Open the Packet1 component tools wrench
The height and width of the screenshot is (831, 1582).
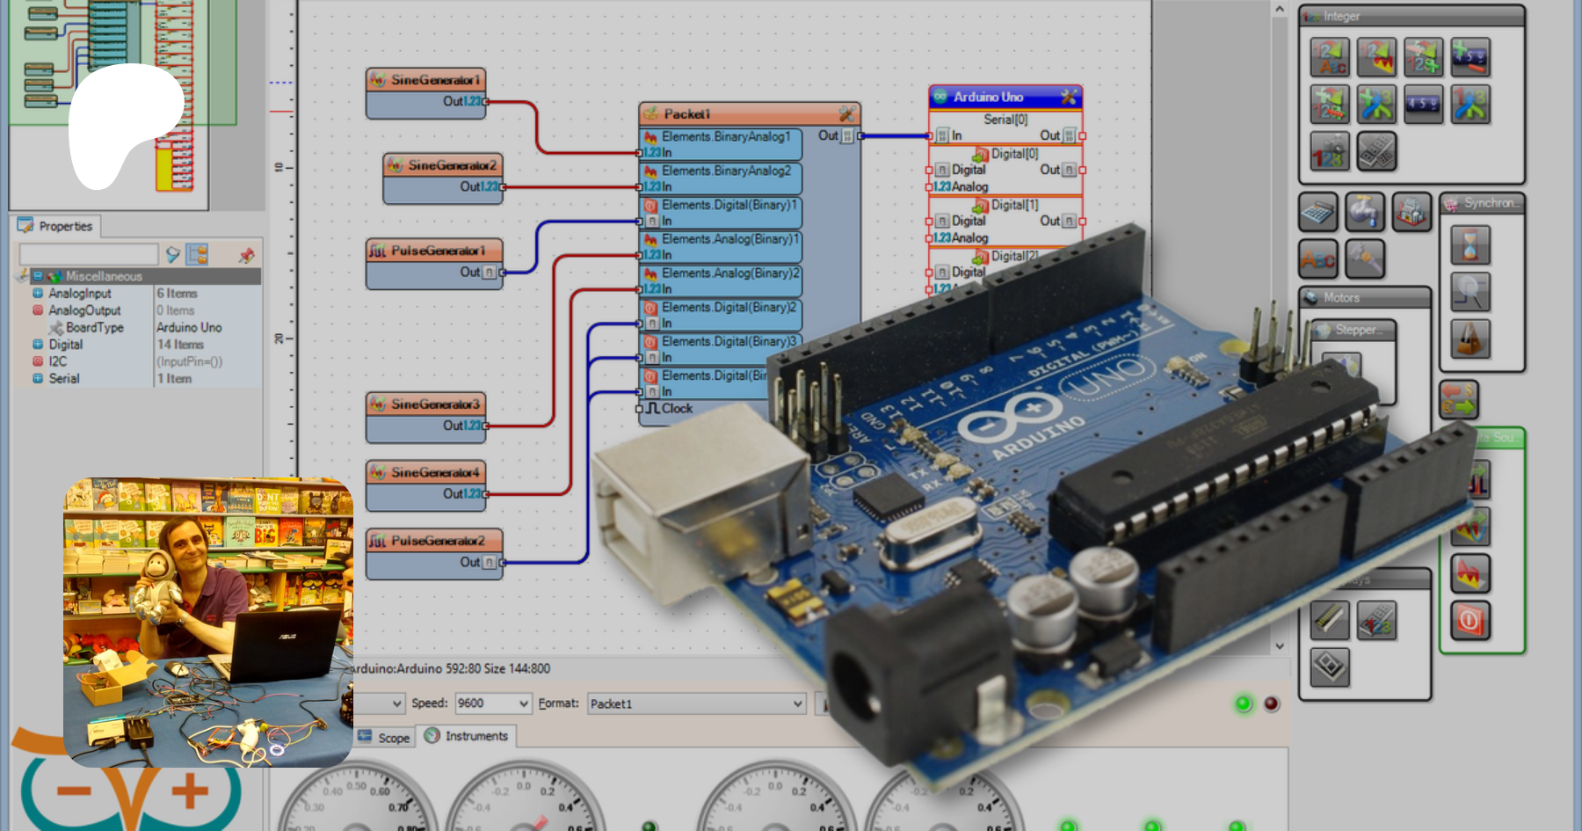846,114
